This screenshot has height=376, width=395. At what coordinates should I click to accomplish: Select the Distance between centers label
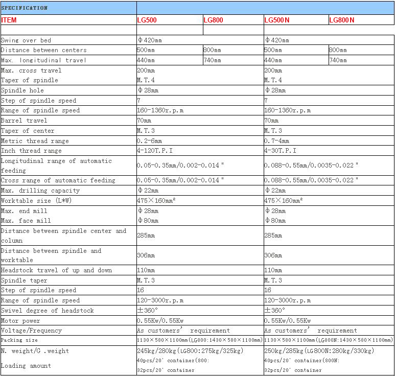pos(44,50)
